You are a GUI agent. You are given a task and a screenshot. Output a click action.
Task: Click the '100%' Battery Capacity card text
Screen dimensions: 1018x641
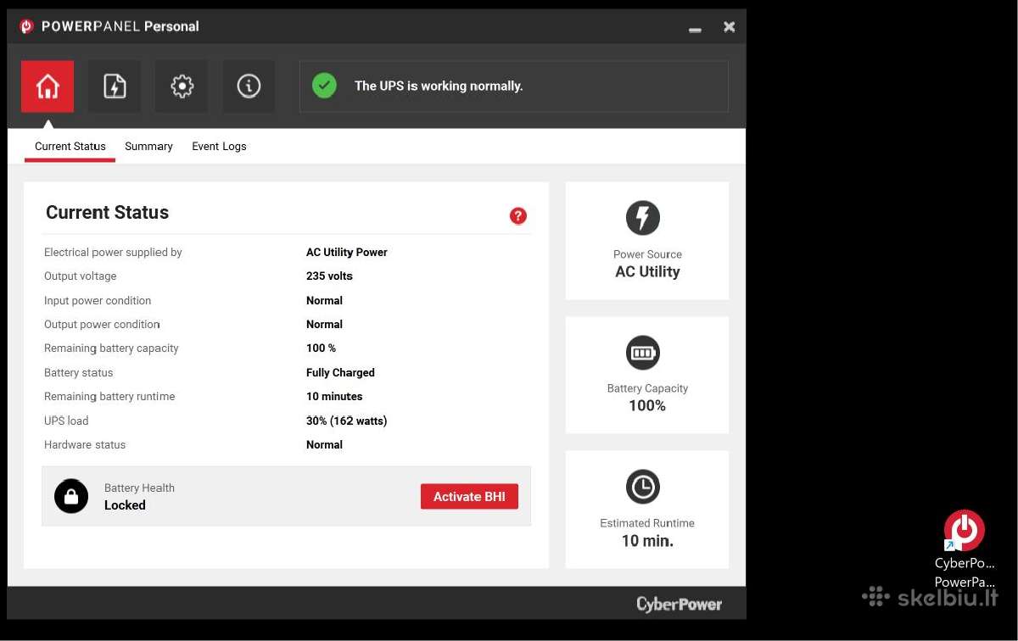click(x=647, y=406)
